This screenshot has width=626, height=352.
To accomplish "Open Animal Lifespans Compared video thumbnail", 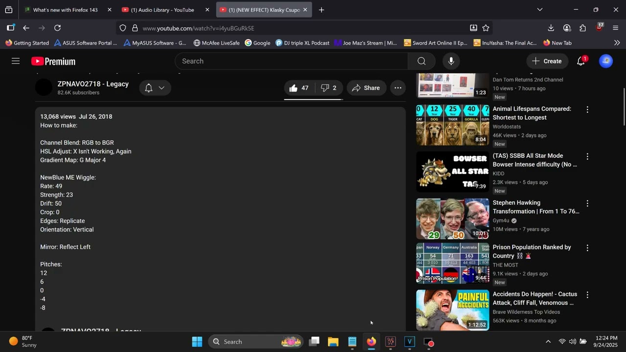I will [452, 125].
